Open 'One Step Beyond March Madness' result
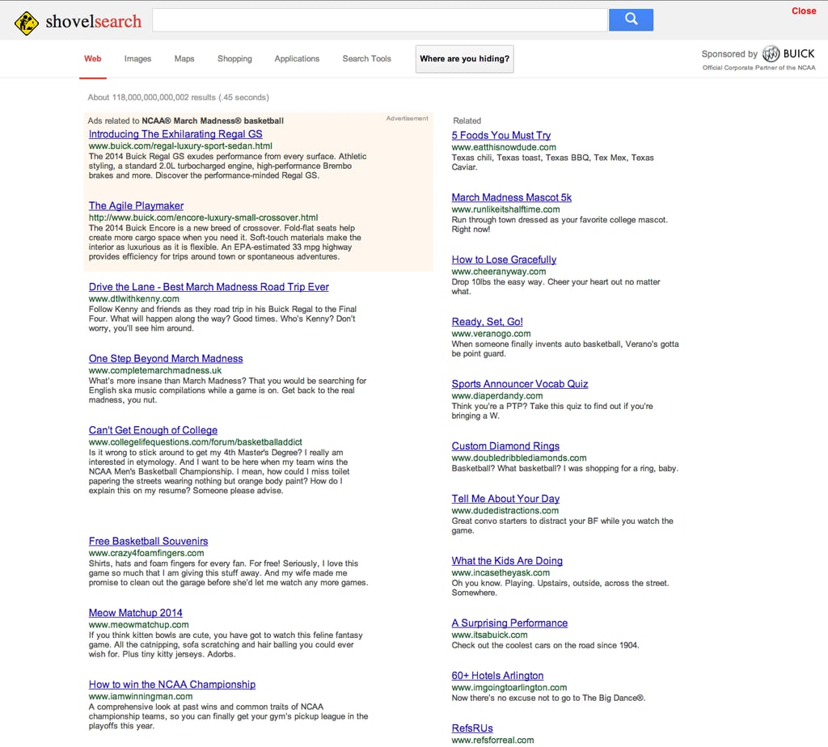 point(166,358)
